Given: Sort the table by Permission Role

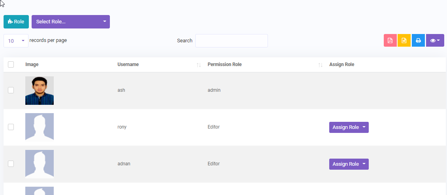Looking at the screenshot, I should point(224,64).
